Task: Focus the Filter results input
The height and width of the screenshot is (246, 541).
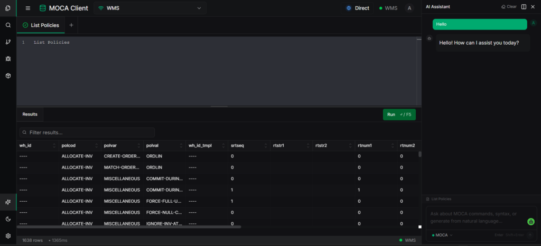Action: 87,132
